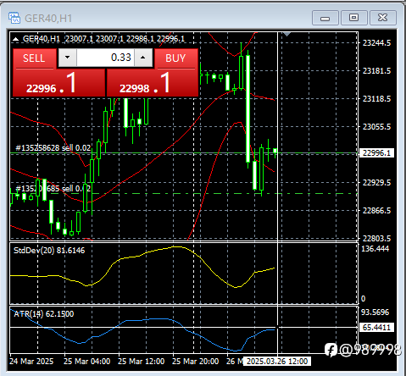Maximize the GER40,H1 chart window

coord(354,18)
